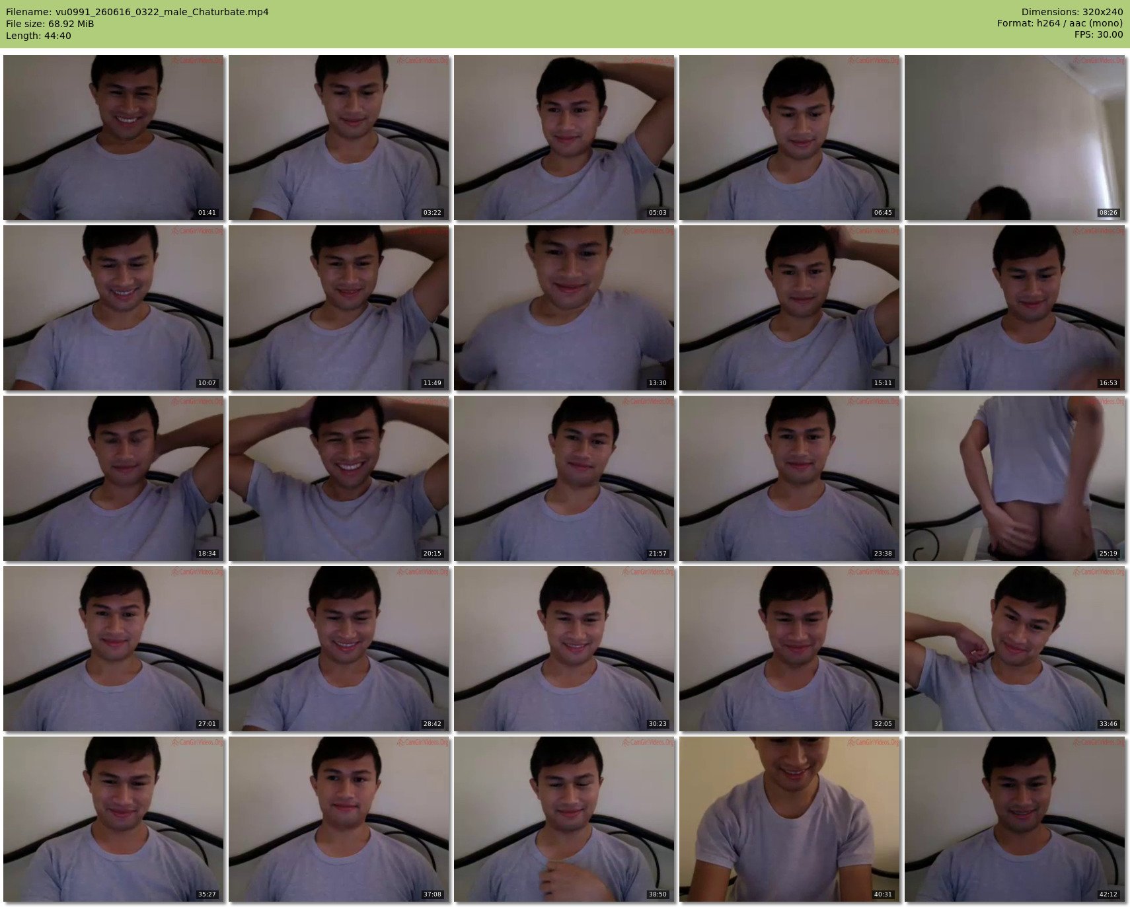Choose the thumbnail with timestamp 16:53
This screenshot has height=907, width=1130.
click(x=1015, y=308)
